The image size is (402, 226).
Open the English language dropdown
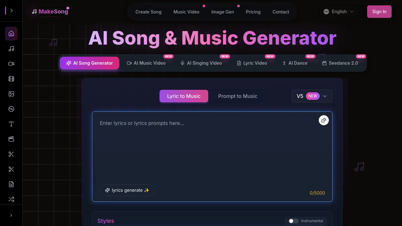pyautogui.click(x=339, y=12)
